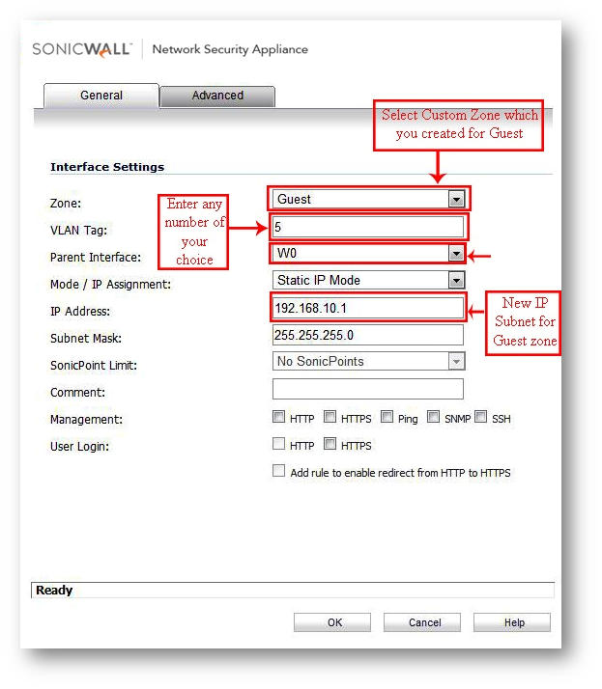
Task: Enable HTTP checkbox for User Login
Action: click(278, 443)
